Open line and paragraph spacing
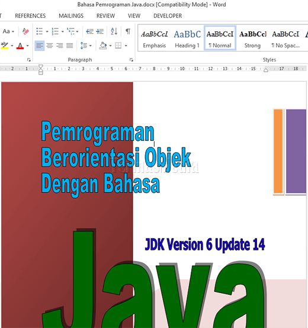This screenshot has width=308, height=328. (84, 46)
